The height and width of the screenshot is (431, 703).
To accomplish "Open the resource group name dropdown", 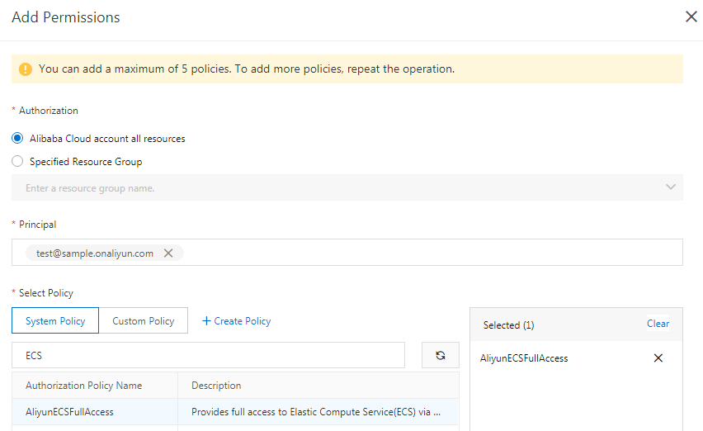I will [x=347, y=187].
